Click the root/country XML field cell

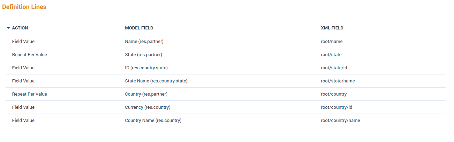point(334,94)
